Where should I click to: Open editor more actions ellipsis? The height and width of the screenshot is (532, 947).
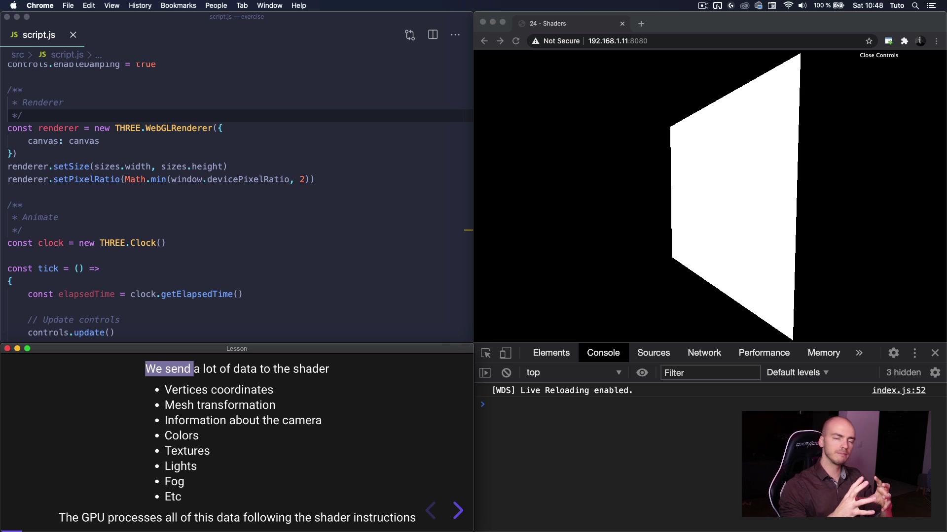click(455, 35)
